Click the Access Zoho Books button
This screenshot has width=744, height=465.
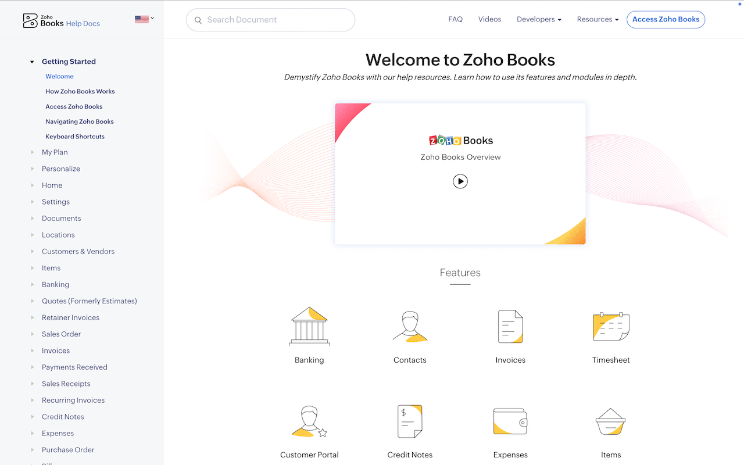pos(666,19)
